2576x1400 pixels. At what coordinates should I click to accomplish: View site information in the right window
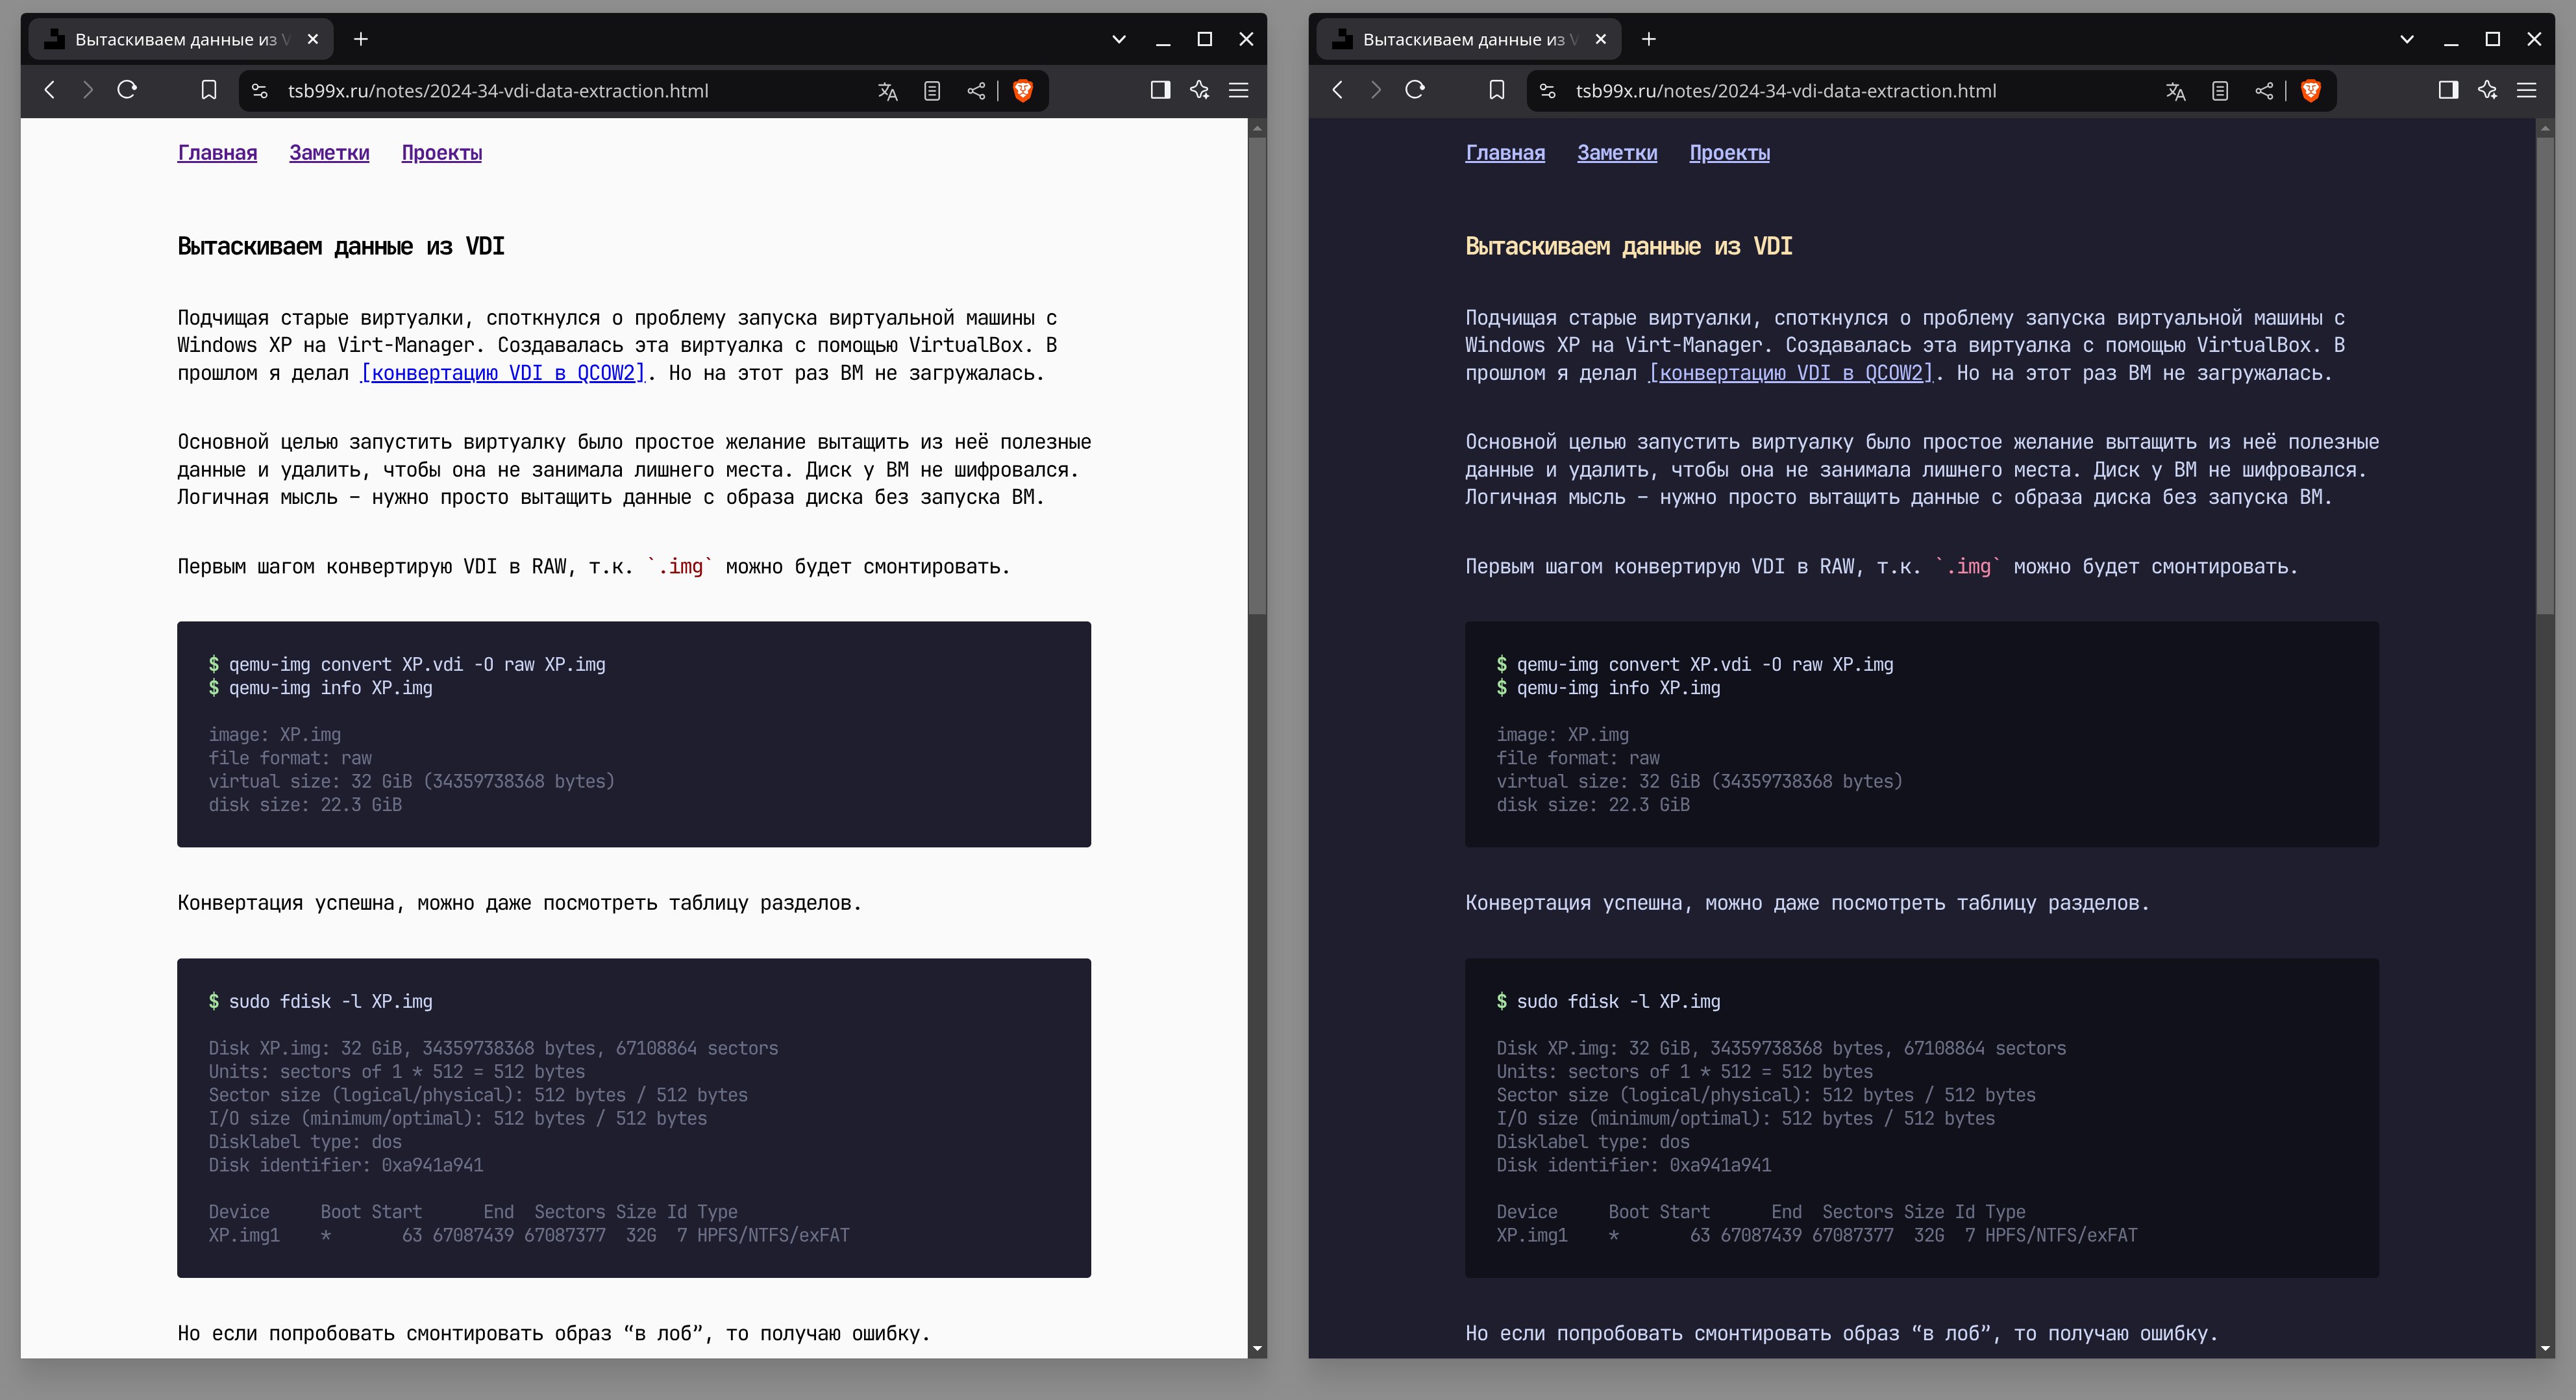pos(1548,91)
